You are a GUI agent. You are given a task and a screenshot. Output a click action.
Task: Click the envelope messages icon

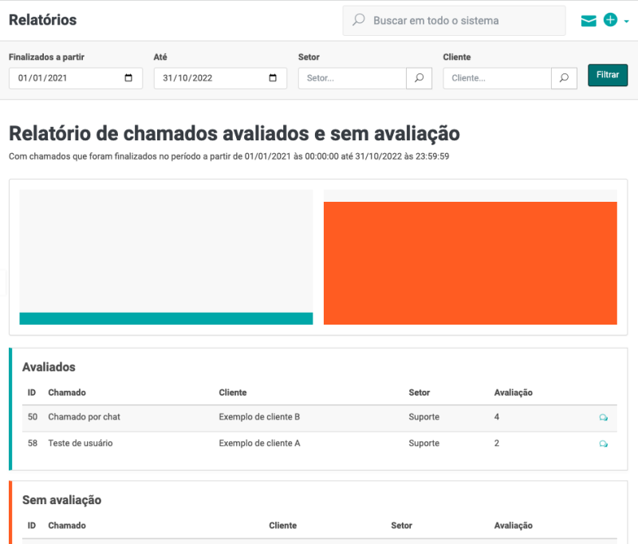pyautogui.click(x=589, y=21)
